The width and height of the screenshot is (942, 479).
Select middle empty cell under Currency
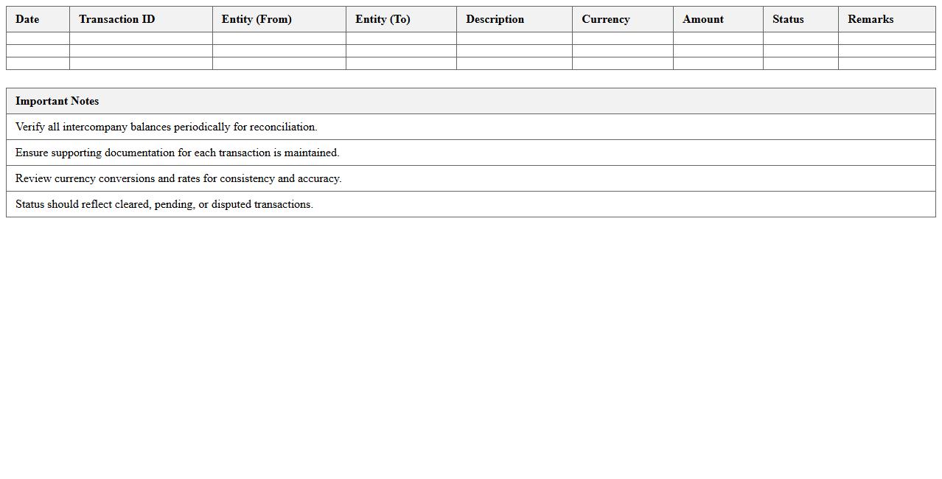(x=622, y=51)
